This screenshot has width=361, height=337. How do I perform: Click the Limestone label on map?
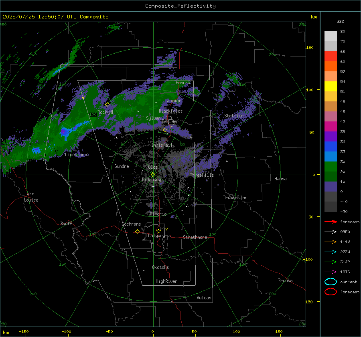(76, 155)
